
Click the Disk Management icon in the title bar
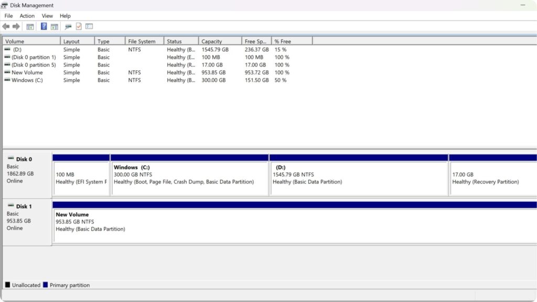5,5
